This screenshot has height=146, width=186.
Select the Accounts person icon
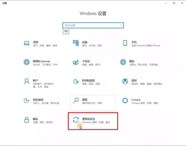point(26,81)
